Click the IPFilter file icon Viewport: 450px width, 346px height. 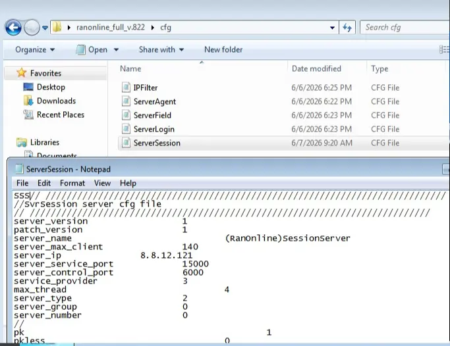[126, 87]
